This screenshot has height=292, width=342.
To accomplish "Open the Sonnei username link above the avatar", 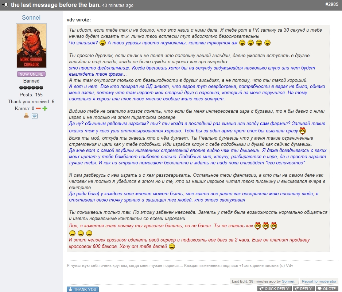I will [31, 17].
